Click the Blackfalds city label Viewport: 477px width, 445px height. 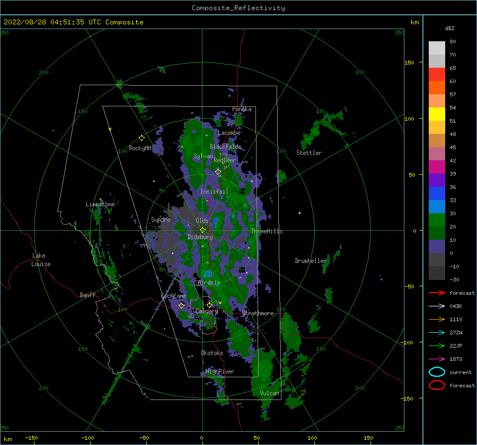[x=225, y=147]
